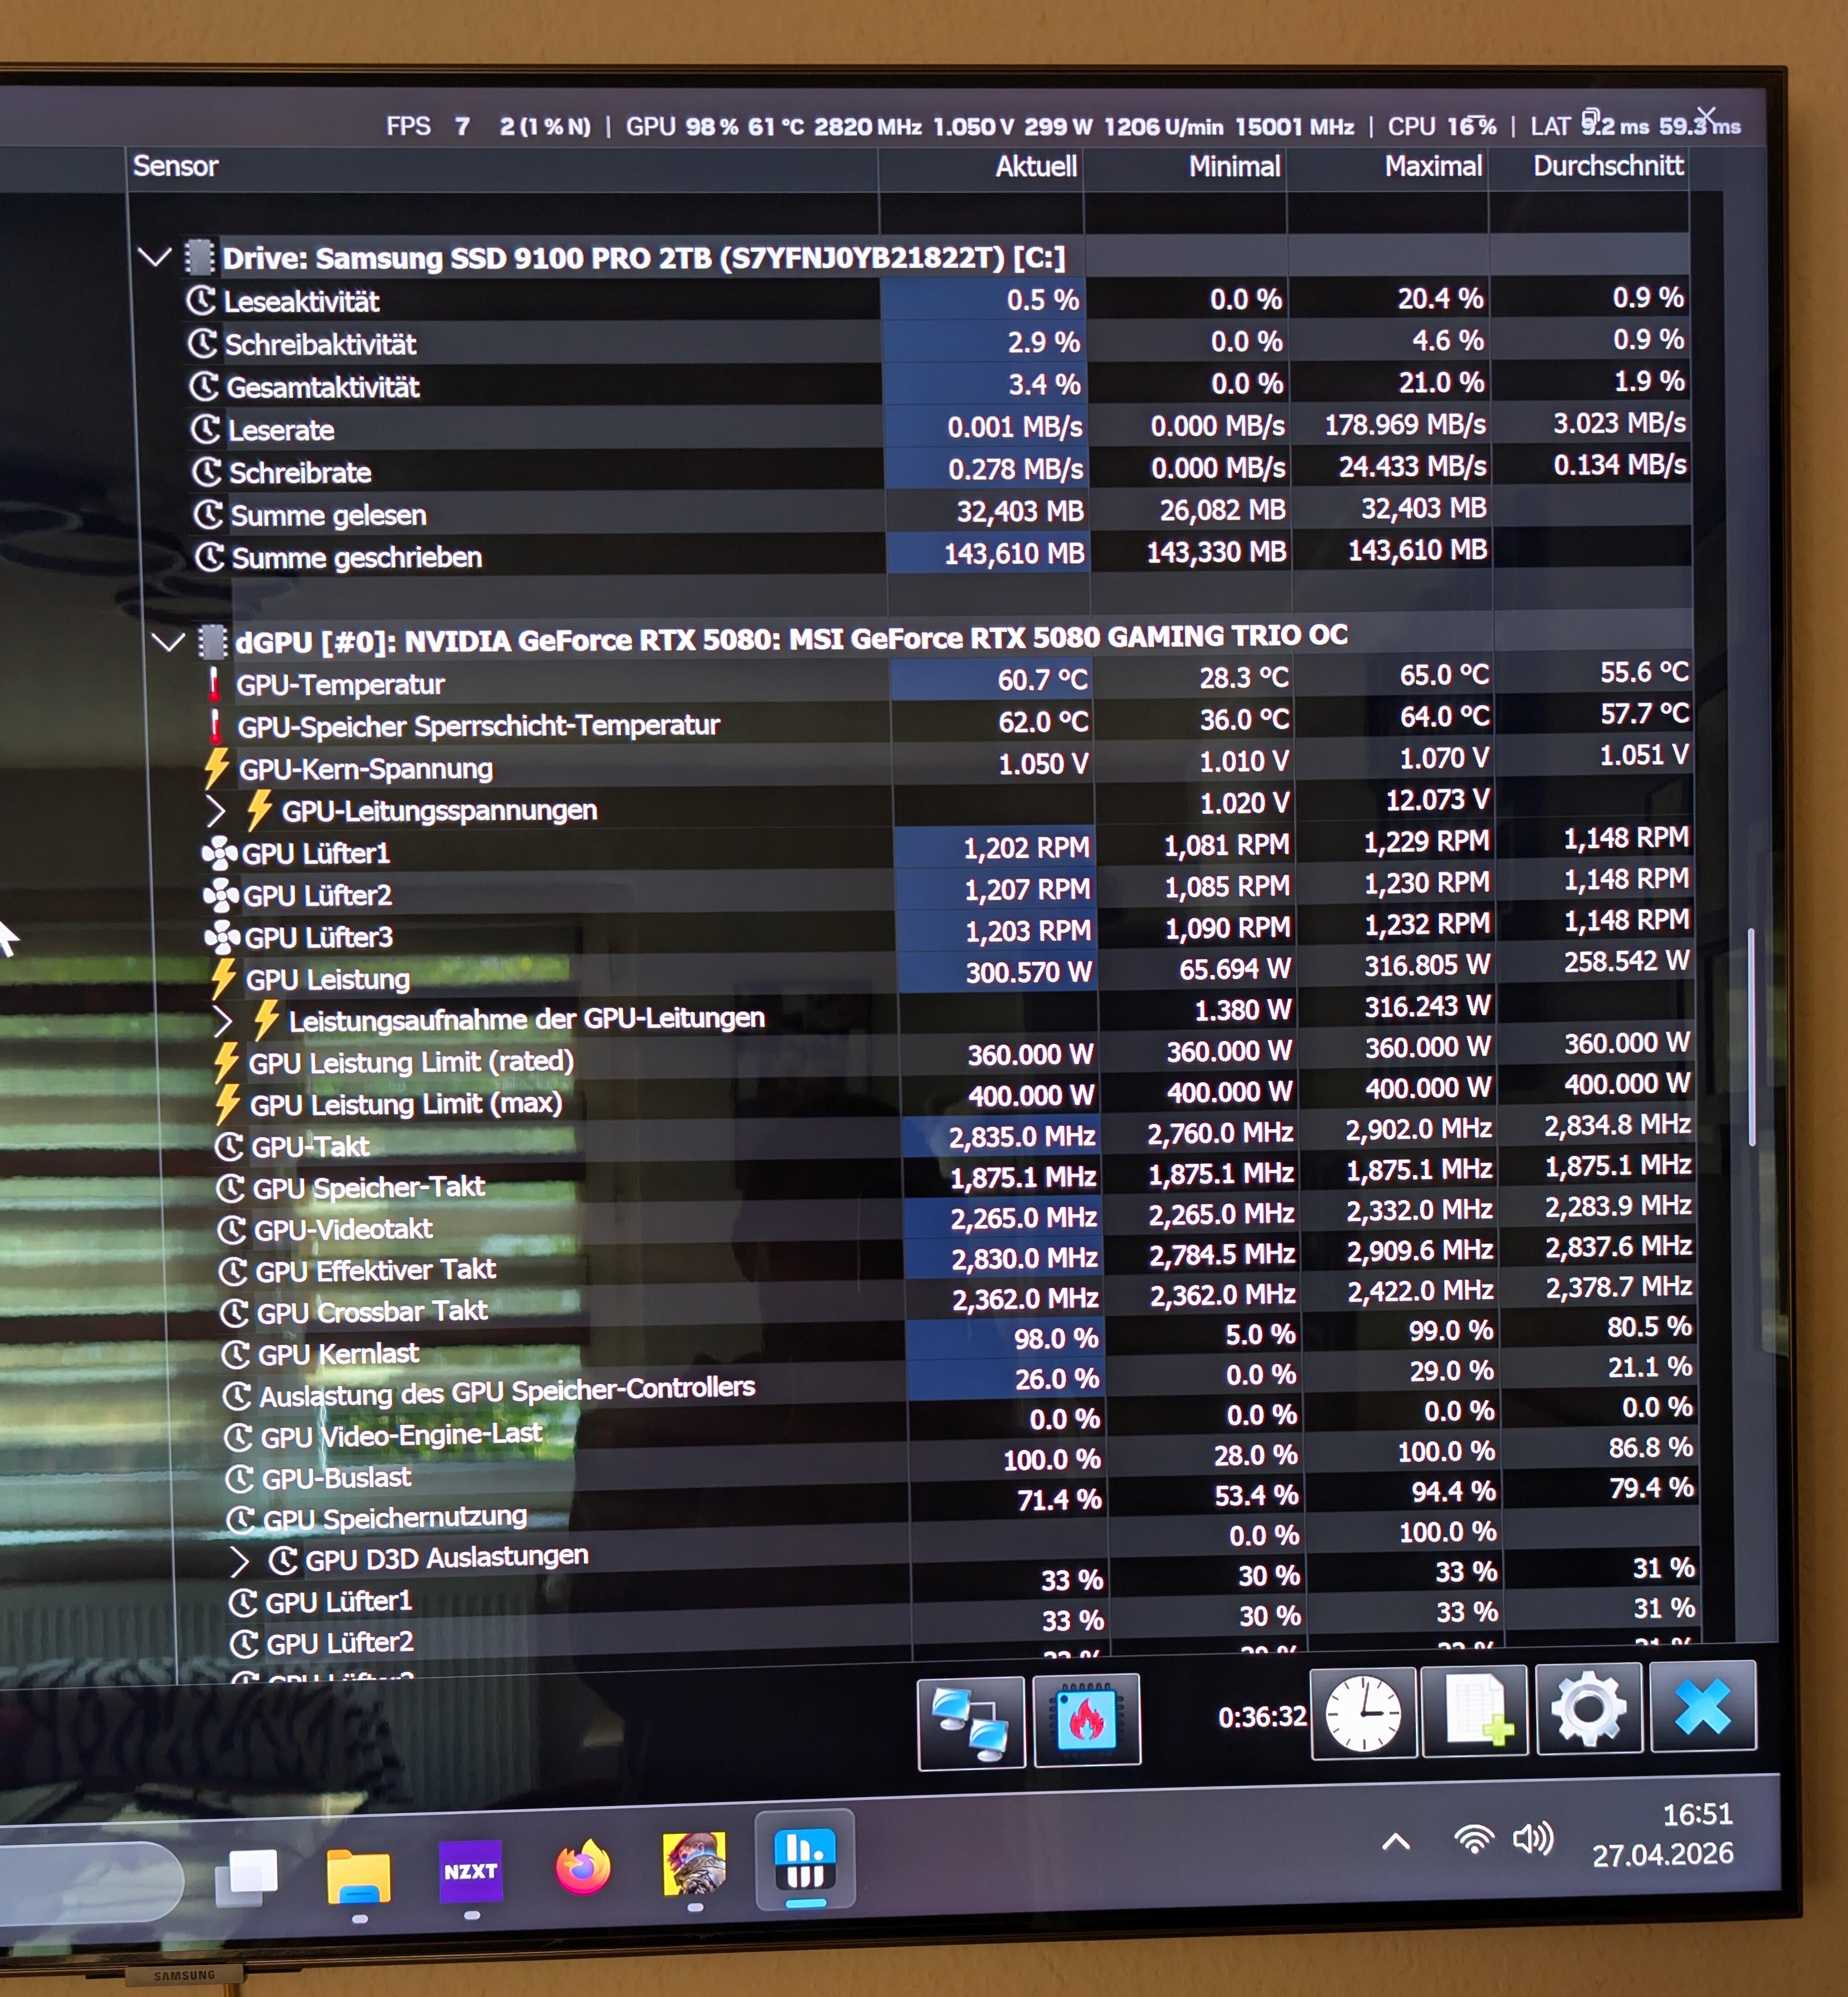The width and height of the screenshot is (1848, 1997).
Task: Open sensor settings gear icon
Action: [1588, 1709]
